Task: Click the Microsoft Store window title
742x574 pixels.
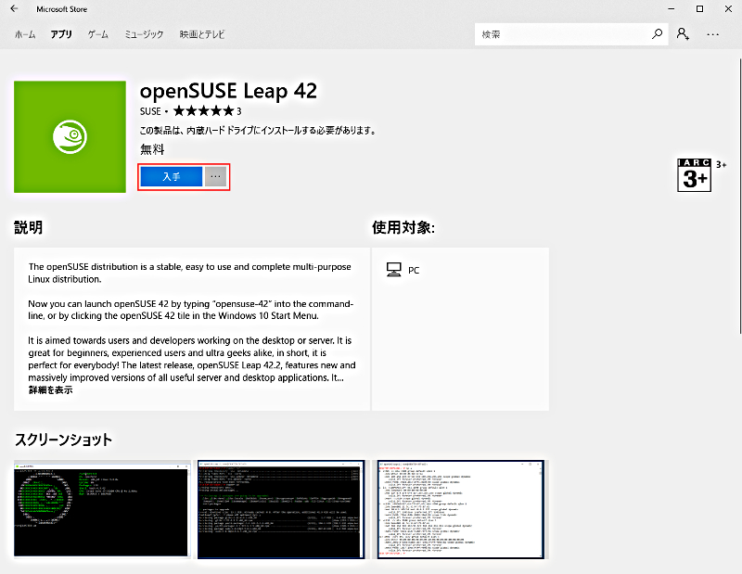Action: coord(61,9)
